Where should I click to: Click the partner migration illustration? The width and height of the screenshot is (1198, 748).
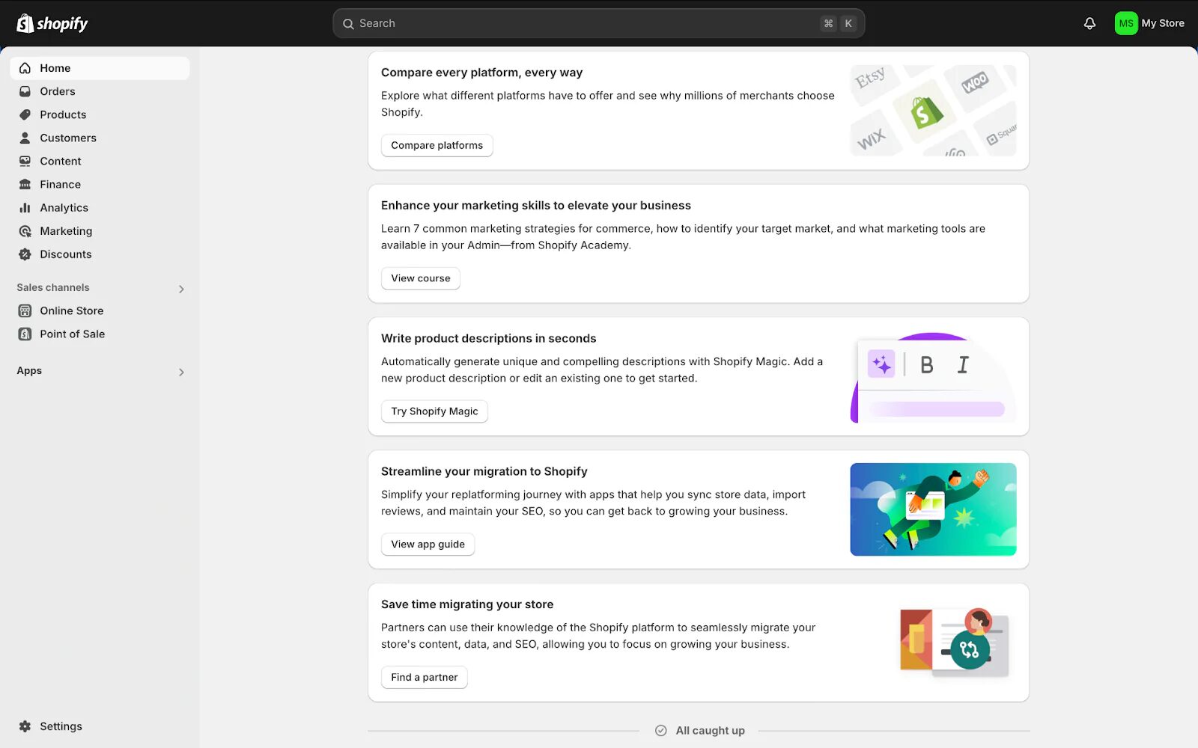tap(955, 643)
